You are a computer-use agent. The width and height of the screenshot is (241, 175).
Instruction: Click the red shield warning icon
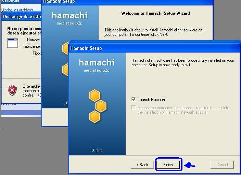coord(12,90)
